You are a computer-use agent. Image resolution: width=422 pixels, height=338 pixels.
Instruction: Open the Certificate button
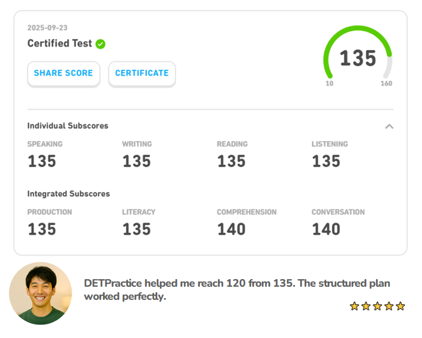(x=142, y=73)
